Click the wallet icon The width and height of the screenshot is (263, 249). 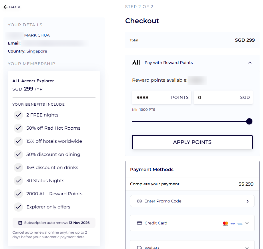coord(140,247)
